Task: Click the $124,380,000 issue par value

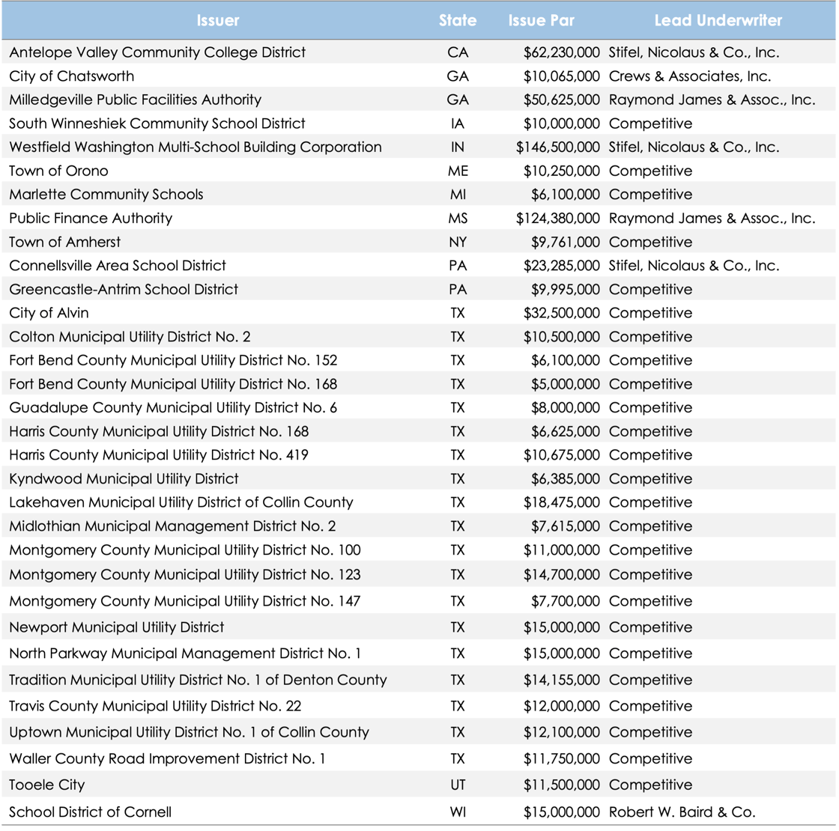Action: click(x=557, y=218)
